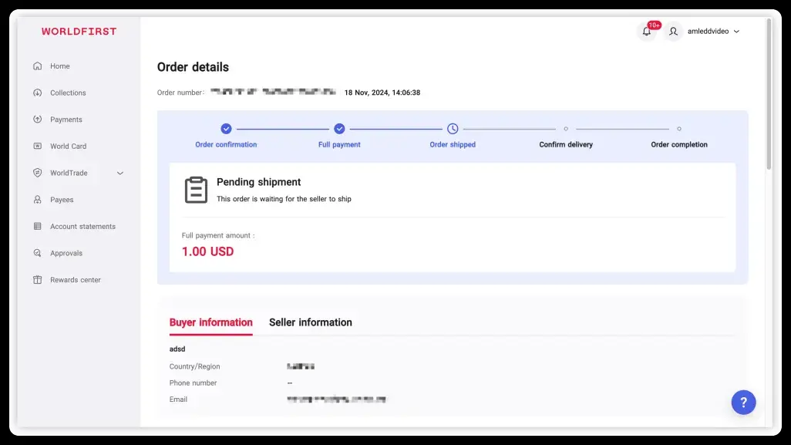The width and height of the screenshot is (791, 445).
Task: Open Payees using its person icon
Action: click(38, 200)
